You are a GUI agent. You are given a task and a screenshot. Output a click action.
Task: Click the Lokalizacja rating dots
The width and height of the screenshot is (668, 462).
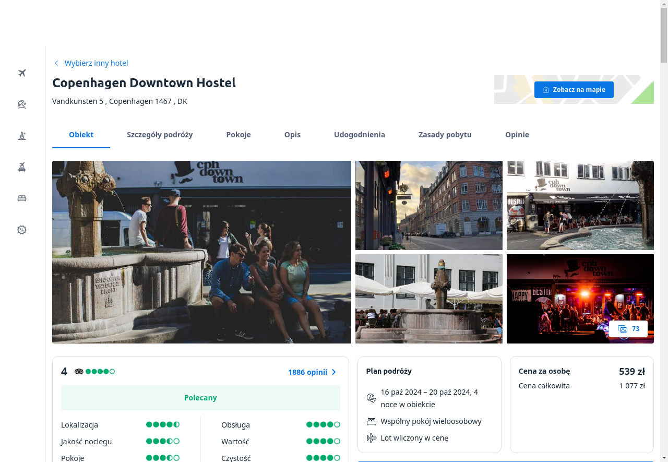163,424
